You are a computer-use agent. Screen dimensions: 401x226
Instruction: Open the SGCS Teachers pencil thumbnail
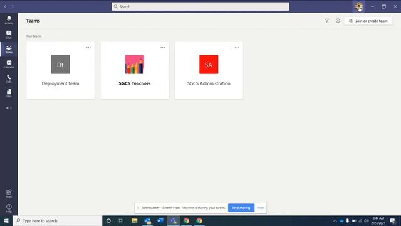[135, 65]
